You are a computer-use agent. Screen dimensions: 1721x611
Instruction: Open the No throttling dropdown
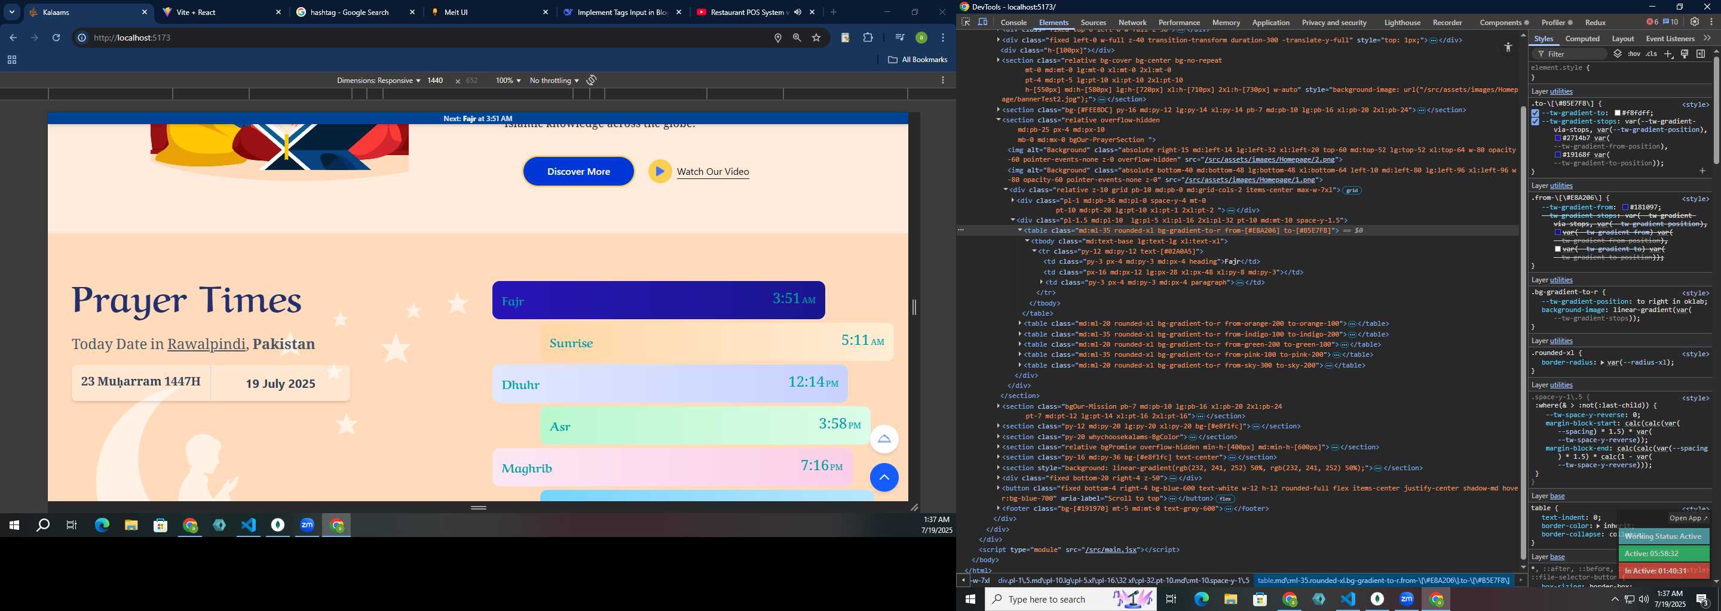point(554,80)
